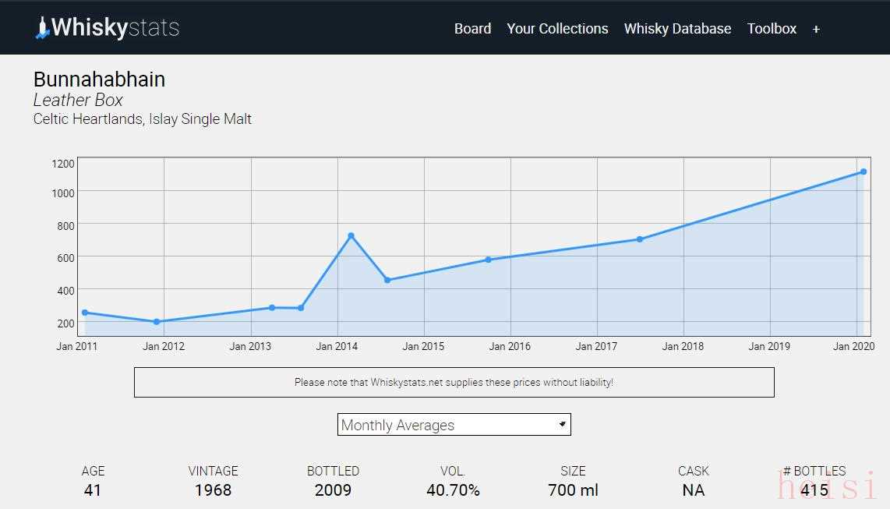Click the dropdown arrow on Monthly Averages
Screen dimensions: 890x509
pyautogui.click(x=562, y=424)
